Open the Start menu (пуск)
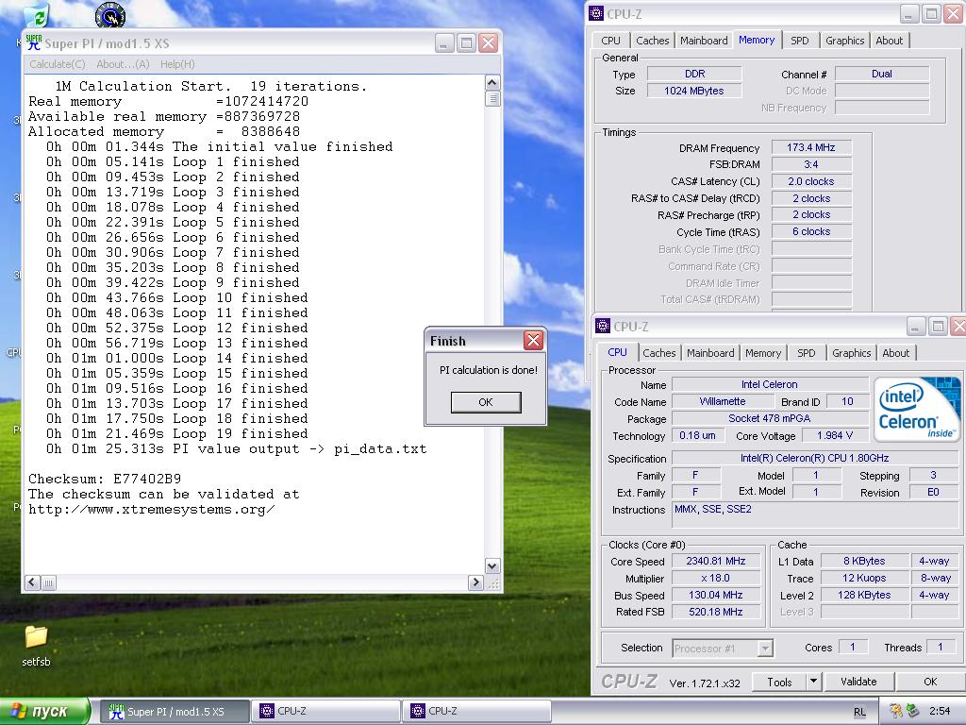The image size is (966, 725). (45, 712)
